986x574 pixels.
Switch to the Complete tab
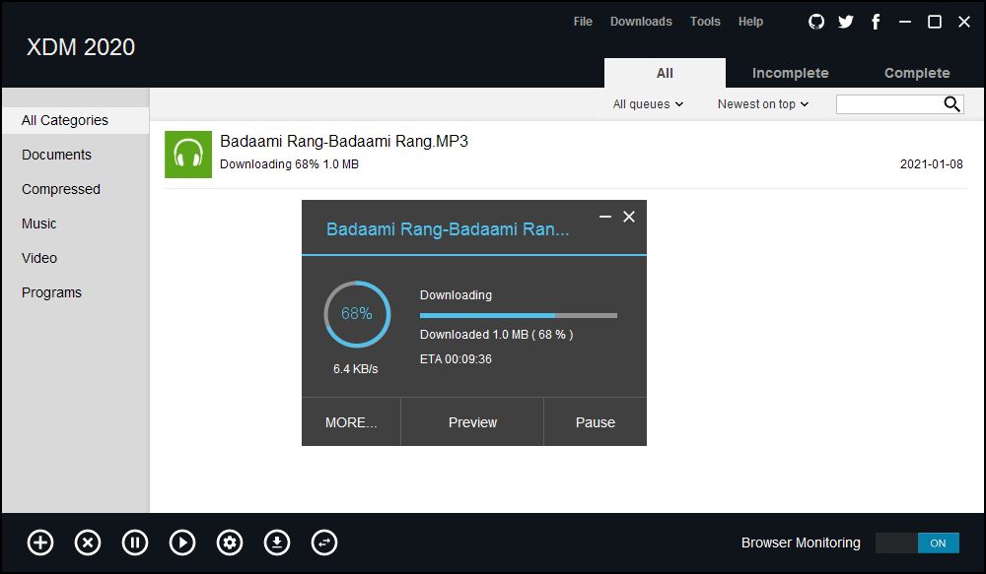pyautogui.click(x=917, y=73)
